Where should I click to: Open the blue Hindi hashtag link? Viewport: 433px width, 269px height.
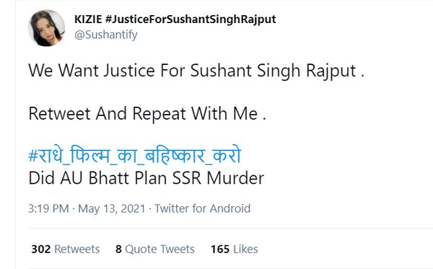click(x=135, y=156)
